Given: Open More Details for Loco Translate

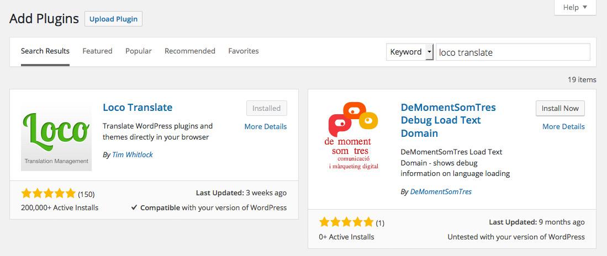Looking at the screenshot, I should [x=266, y=126].
